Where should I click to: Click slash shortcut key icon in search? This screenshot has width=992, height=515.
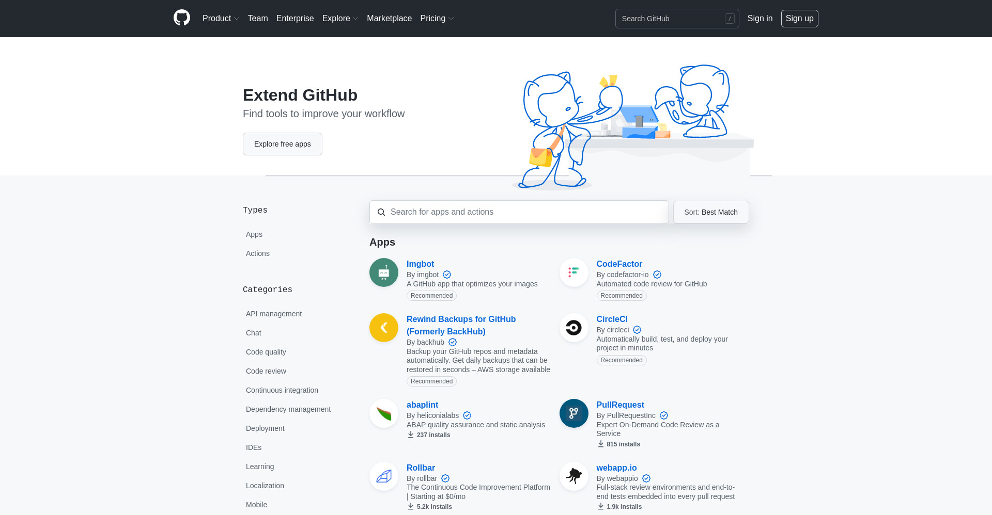point(730,19)
